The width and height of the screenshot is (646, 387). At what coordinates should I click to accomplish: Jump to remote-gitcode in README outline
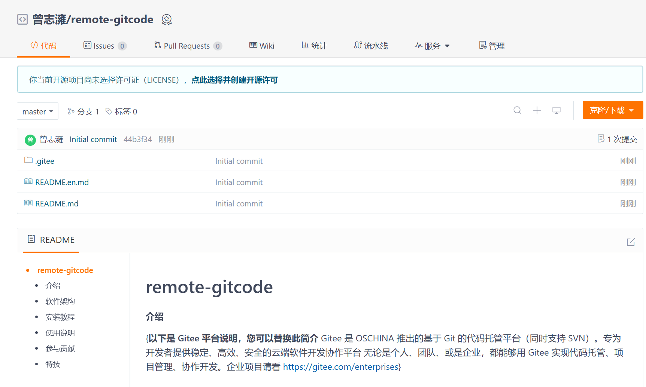point(65,270)
